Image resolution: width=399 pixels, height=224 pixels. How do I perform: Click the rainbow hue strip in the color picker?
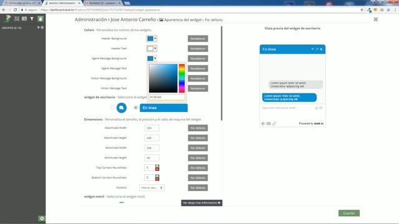click(x=181, y=78)
